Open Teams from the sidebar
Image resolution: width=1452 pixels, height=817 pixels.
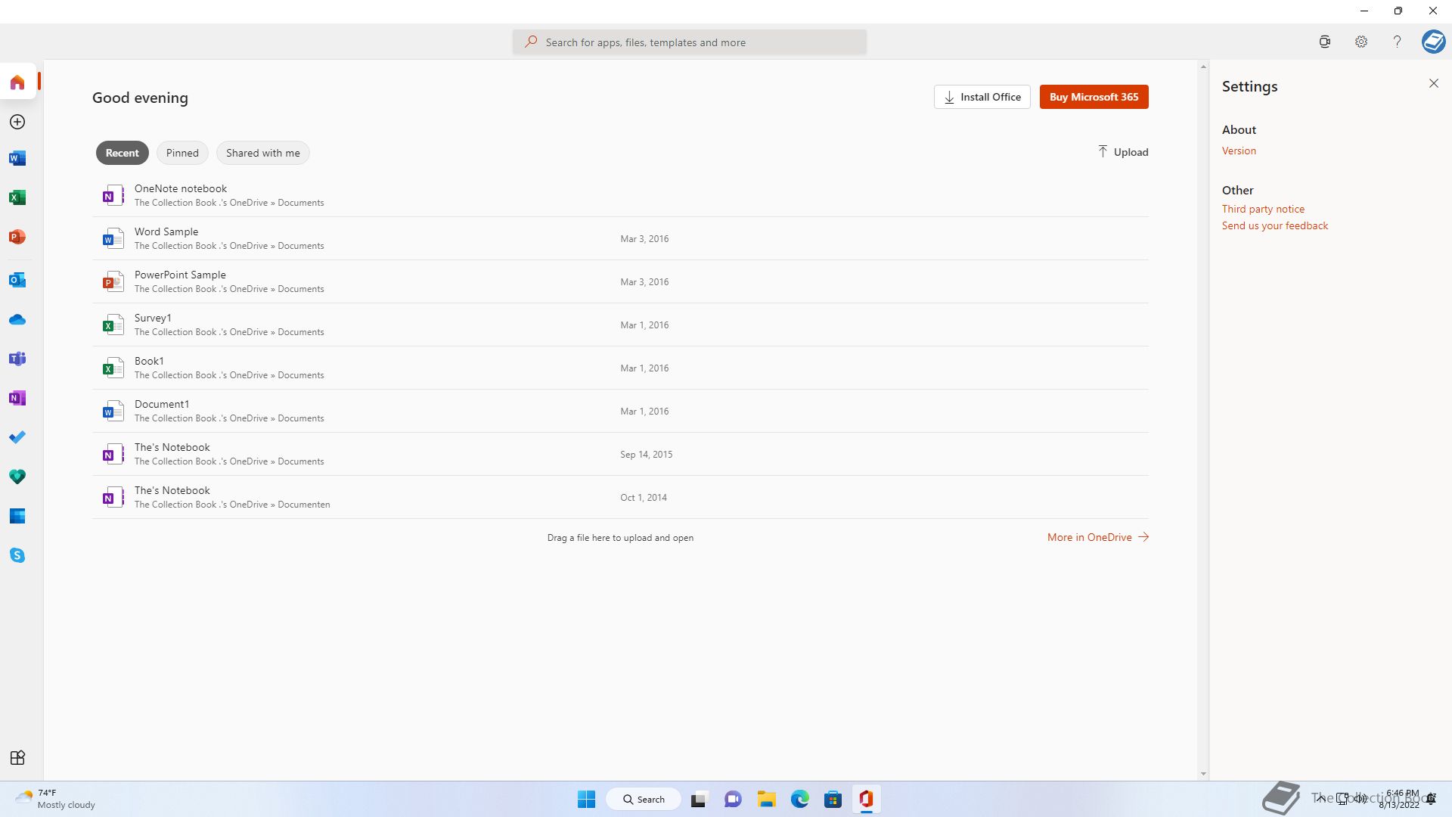(17, 359)
